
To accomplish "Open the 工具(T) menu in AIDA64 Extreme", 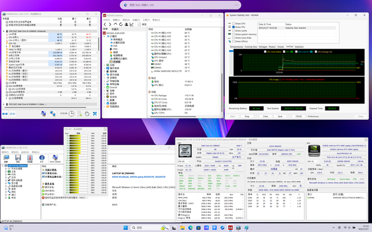I will pyautogui.click(x=146, y=20).
